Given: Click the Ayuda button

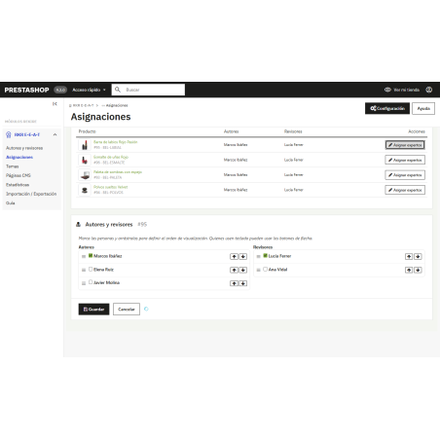Looking at the screenshot, I should pyautogui.click(x=423, y=108).
